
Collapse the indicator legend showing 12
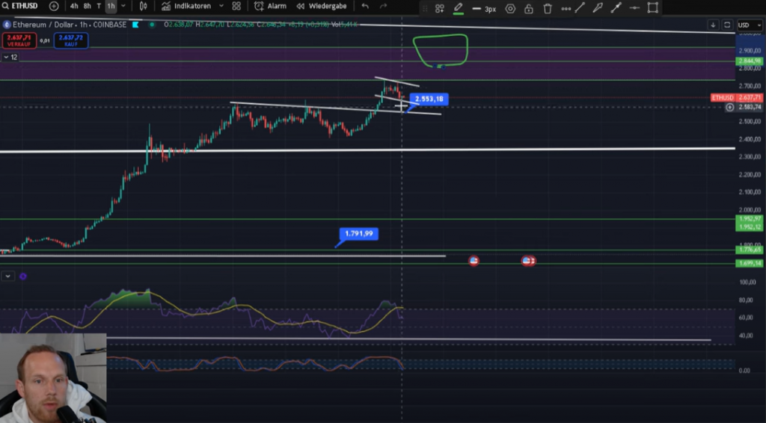(x=10, y=57)
